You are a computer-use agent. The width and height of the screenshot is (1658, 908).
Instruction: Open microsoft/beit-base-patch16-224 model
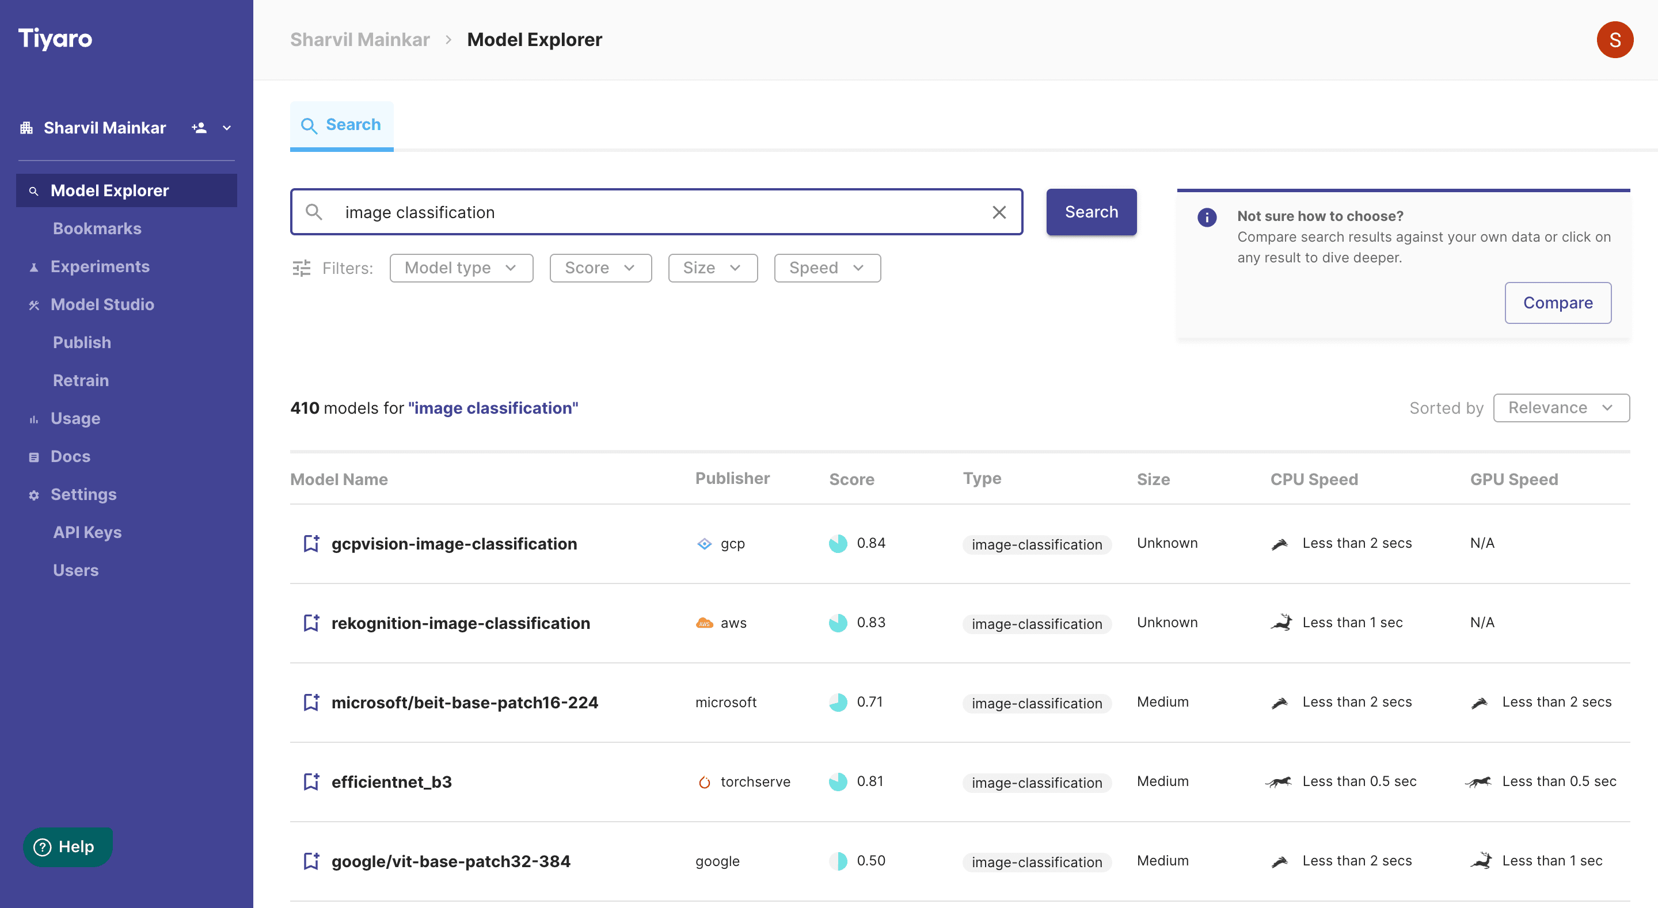(465, 702)
